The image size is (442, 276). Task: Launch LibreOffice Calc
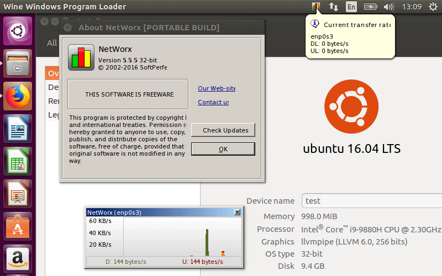(18, 161)
